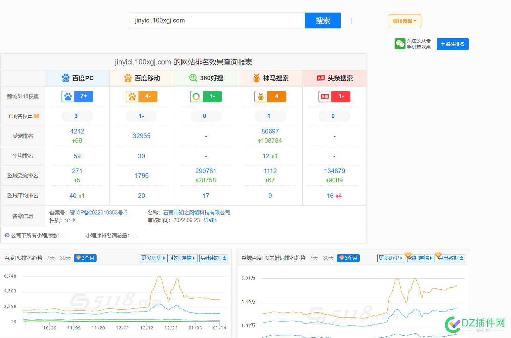Open company link 石首市知之网络科技有限公司
This screenshot has height=338, width=511.
[x=197, y=212]
